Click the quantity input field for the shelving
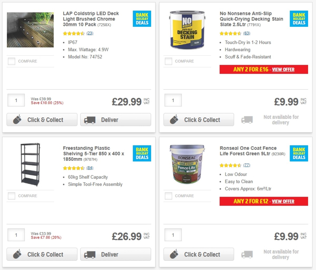This screenshot has width=316, height=270. 16,235
